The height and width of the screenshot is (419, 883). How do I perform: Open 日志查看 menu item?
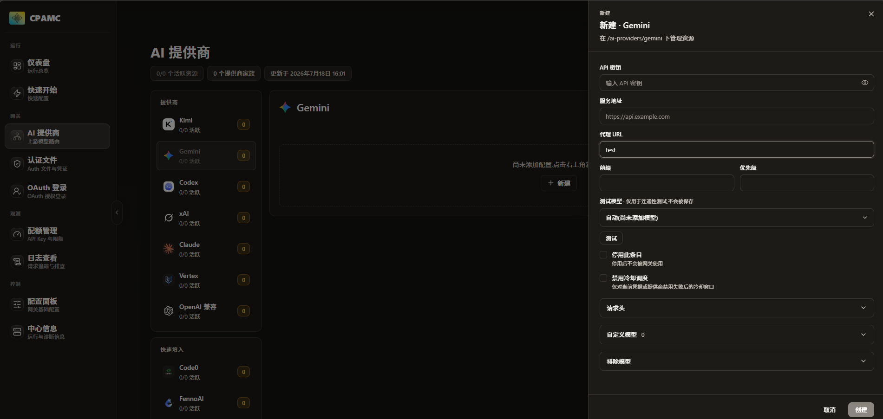pos(57,262)
